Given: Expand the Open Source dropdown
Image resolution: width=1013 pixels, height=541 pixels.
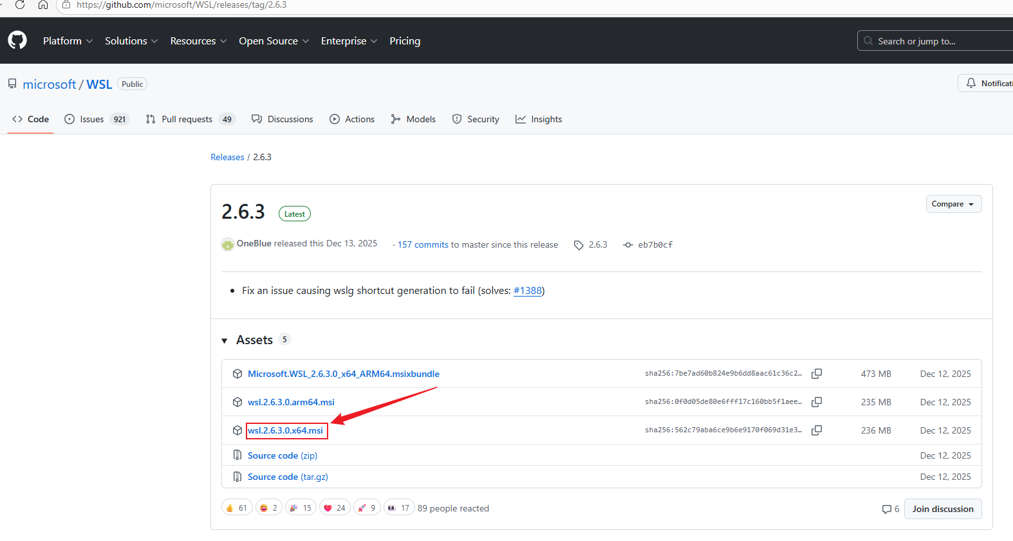Looking at the screenshot, I should click(x=274, y=41).
